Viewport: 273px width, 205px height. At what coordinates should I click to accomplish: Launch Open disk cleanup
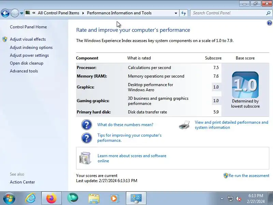[x=27, y=63]
